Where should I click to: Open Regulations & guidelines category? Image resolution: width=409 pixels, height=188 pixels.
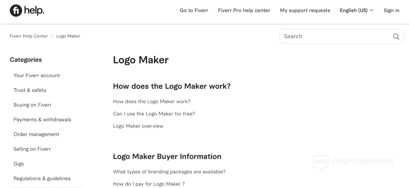(x=42, y=178)
